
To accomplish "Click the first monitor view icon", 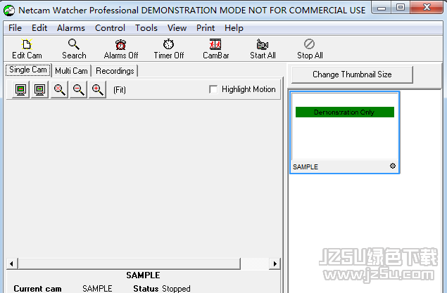I will click(21, 90).
